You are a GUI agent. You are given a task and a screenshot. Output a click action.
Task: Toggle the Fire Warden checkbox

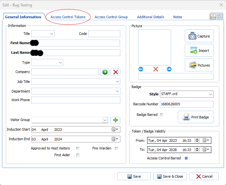(116, 148)
